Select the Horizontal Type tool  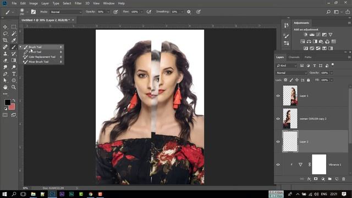14,74
